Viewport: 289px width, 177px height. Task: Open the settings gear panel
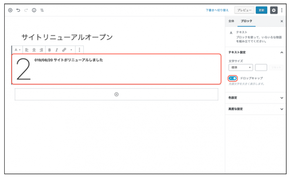tap(274, 10)
